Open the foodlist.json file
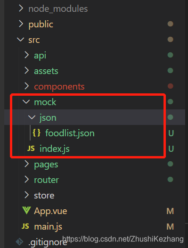Viewport: 188px width, 248px height. (x=70, y=133)
